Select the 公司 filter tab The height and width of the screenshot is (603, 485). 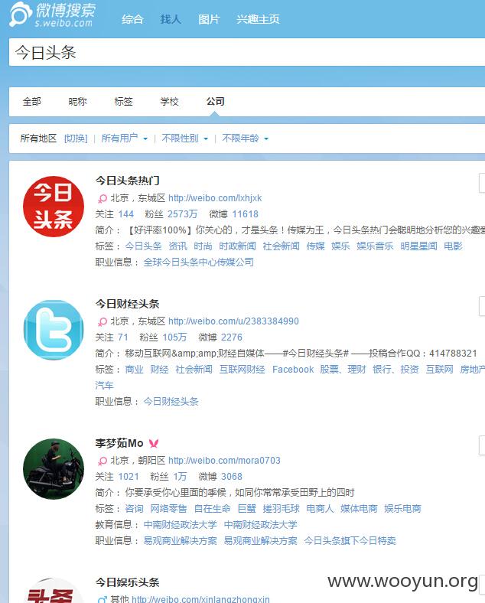coord(215,101)
